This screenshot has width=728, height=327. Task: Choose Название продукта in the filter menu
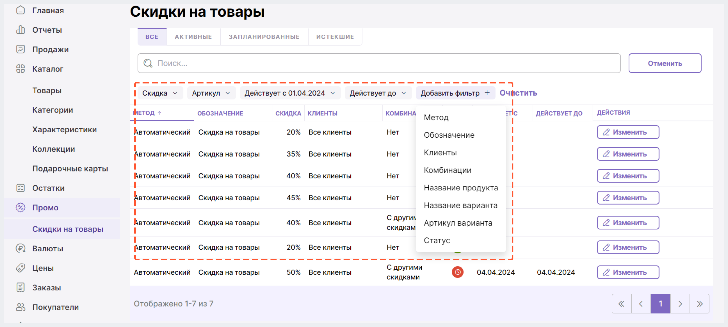tap(461, 187)
